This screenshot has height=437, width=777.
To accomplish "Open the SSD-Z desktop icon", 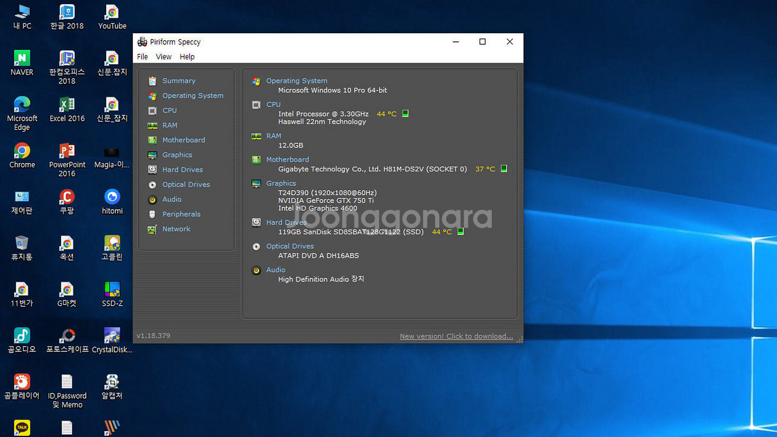I will (x=112, y=294).
